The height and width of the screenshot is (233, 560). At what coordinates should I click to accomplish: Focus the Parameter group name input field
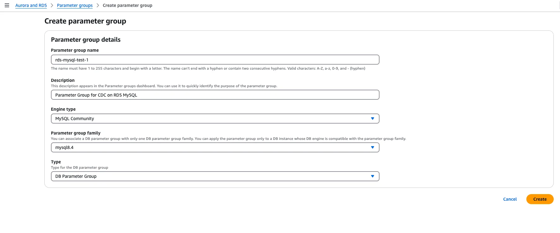215,60
